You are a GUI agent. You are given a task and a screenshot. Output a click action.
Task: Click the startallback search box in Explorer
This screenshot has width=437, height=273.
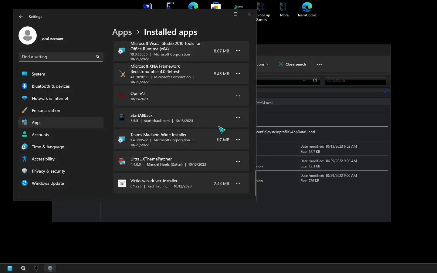[355, 81]
